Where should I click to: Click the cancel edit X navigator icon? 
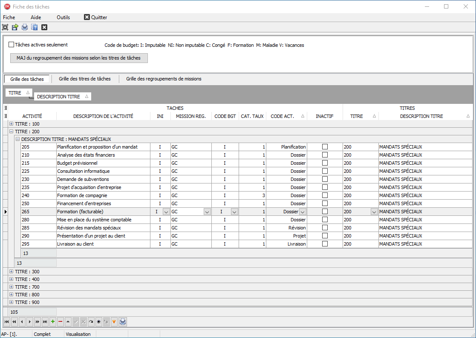click(x=84, y=322)
